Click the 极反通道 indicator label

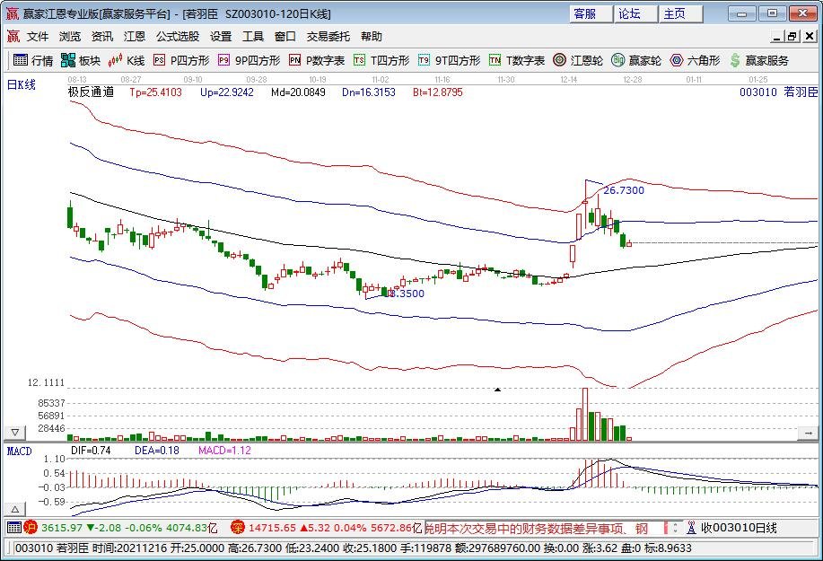pos(91,92)
